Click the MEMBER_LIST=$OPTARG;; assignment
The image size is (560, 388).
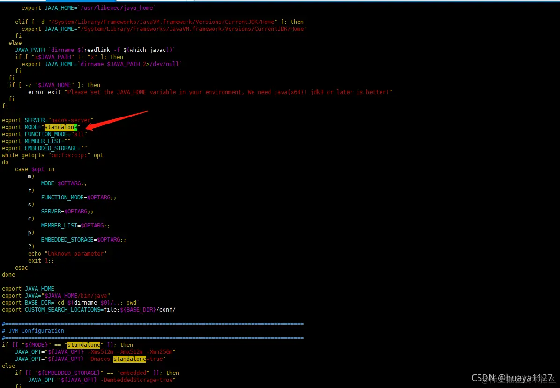[x=75, y=226]
